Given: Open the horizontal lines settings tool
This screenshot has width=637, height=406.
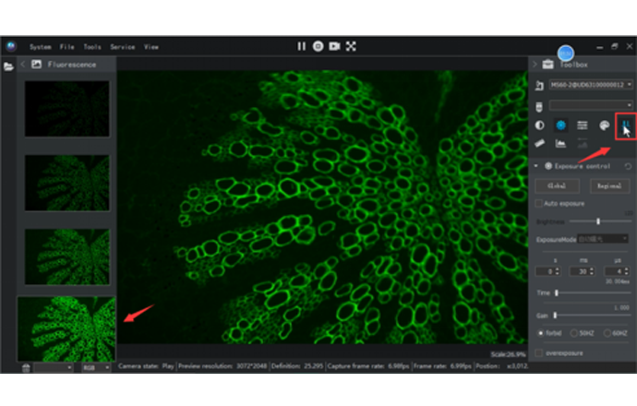Looking at the screenshot, I should click(x=583, y=125).
